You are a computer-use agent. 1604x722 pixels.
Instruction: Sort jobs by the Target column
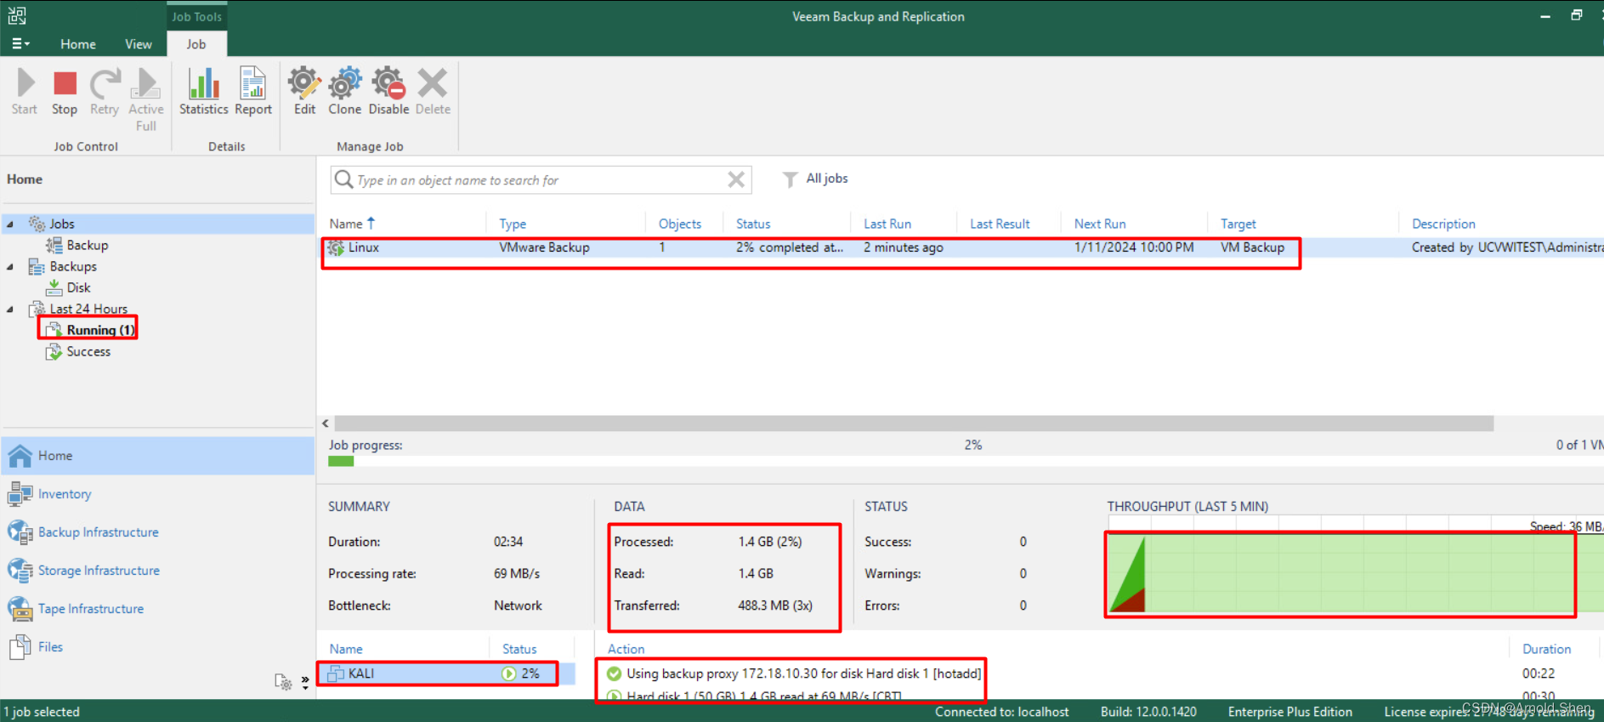tap(1238, 224)
